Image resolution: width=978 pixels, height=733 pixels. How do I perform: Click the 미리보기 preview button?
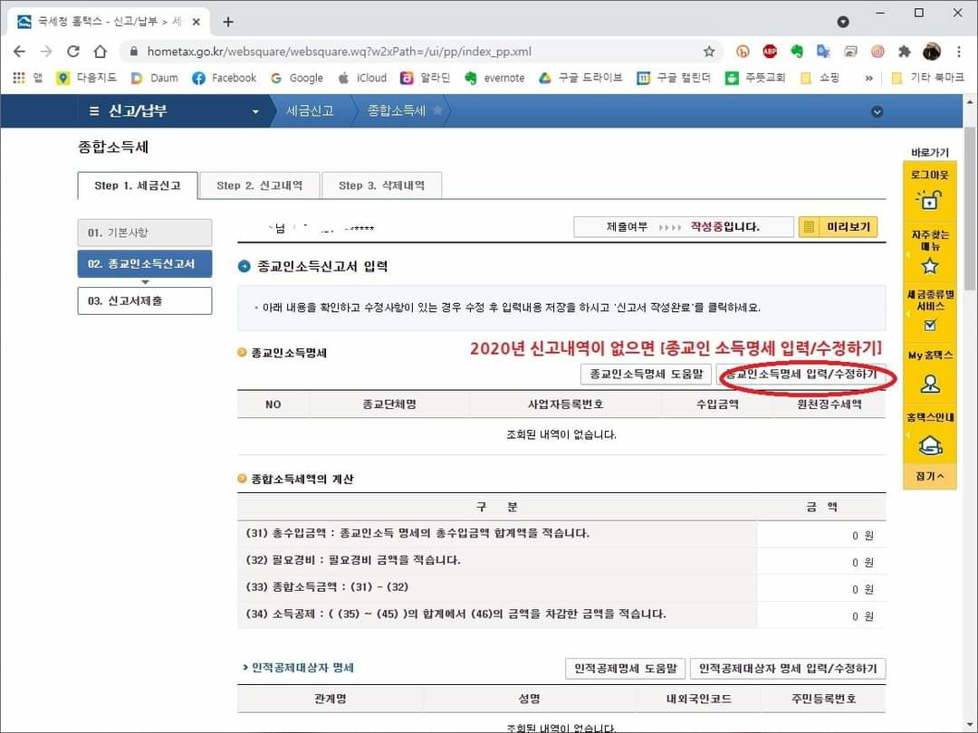pos(838,227)
